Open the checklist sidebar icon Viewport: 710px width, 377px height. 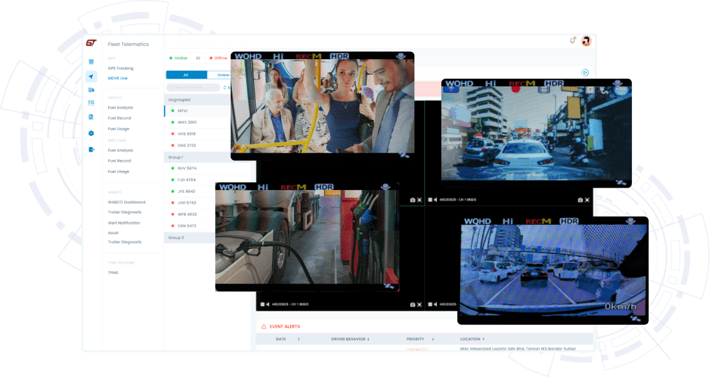91,102
